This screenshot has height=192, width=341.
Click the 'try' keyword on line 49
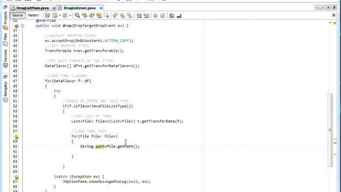pyautogui.click(x=57, y=91)
